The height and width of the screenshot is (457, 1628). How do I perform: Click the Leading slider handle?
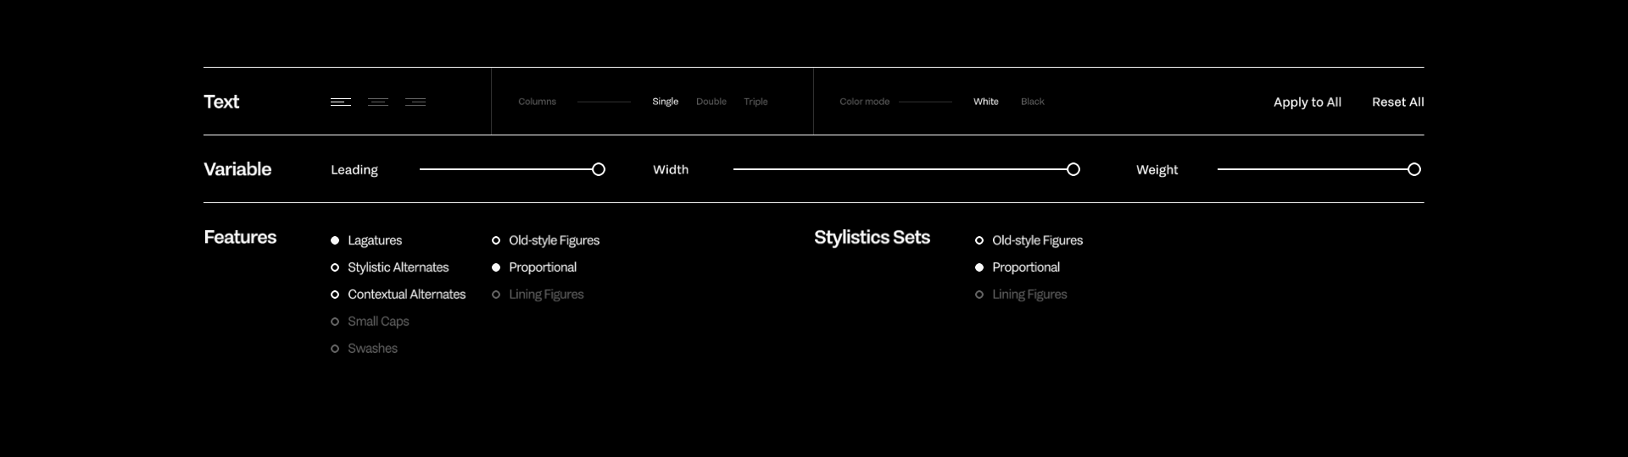point(599,169)
